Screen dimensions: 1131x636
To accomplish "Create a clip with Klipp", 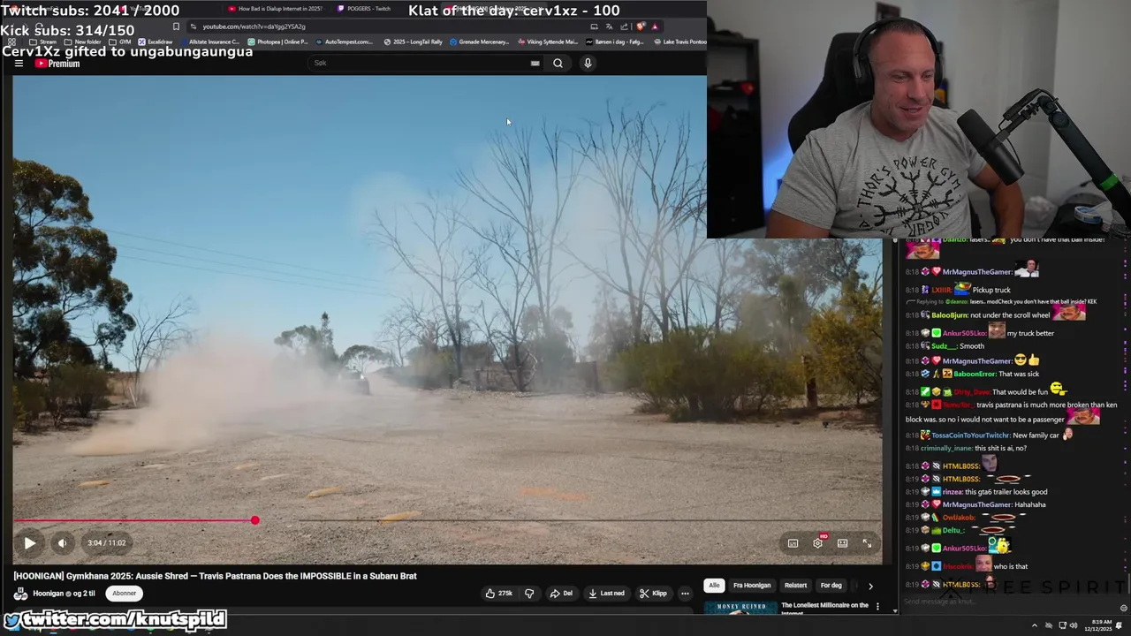I will click(x=653, y=594).
